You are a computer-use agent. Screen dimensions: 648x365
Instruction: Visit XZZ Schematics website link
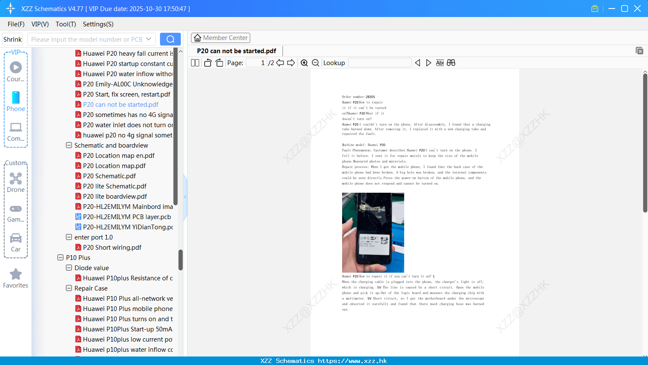pos(324,361)
